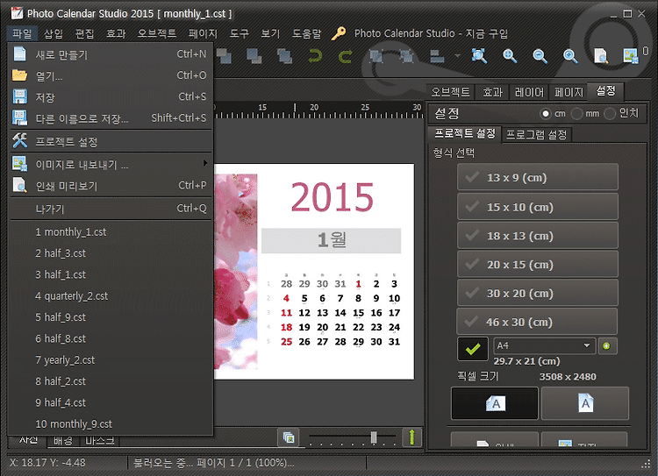Viewport: 658px width, 476px height.
Task: Click the thumbnail view icon beside slider
Action: 289,437
